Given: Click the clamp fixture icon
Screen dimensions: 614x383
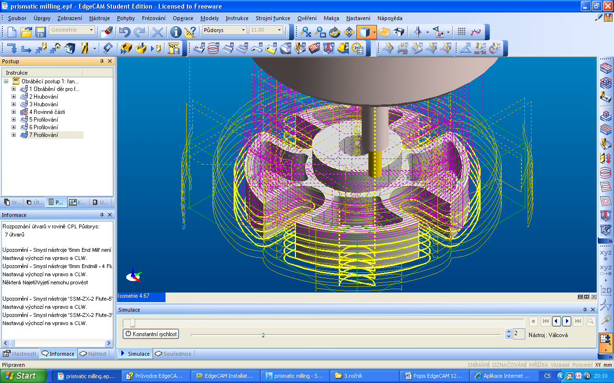Looking at the screenshot, I should click(x=108, y=48).
